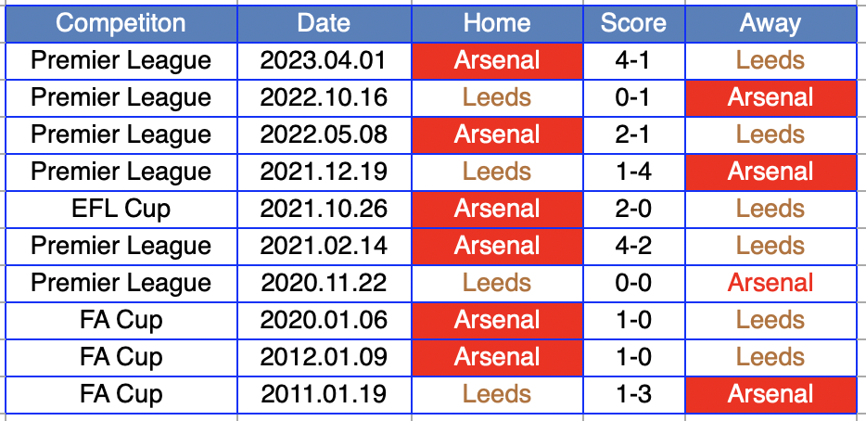Image resolution: width=866 pixels, height=421 pixels.
Task: Click the Home column header cell
Action: (497, 23)
